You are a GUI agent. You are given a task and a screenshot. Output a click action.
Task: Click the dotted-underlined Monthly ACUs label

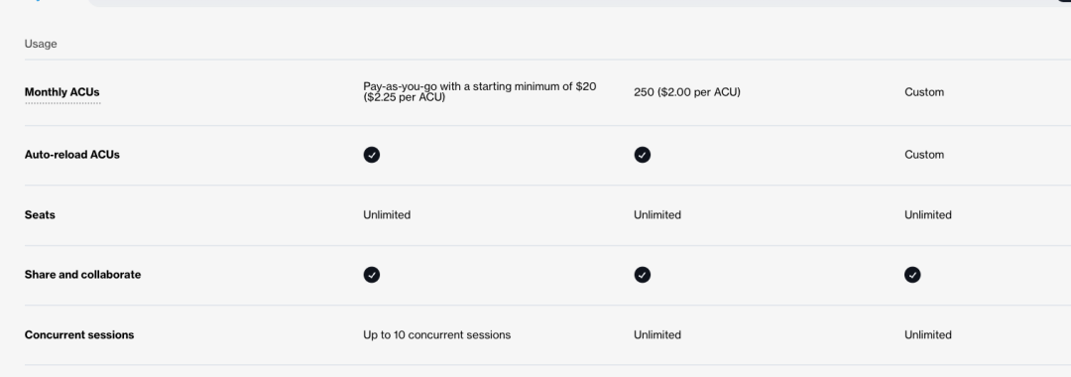coord(62,92)
